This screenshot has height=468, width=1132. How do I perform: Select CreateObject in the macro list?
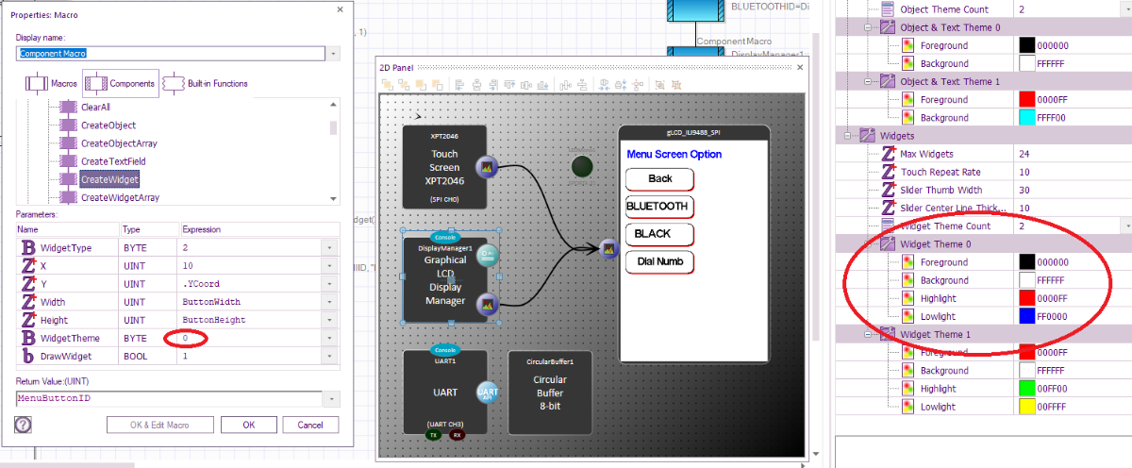point(108,125)
